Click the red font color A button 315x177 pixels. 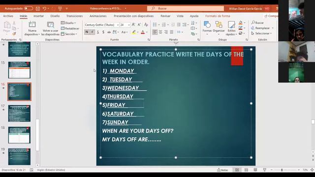(143, 32)
